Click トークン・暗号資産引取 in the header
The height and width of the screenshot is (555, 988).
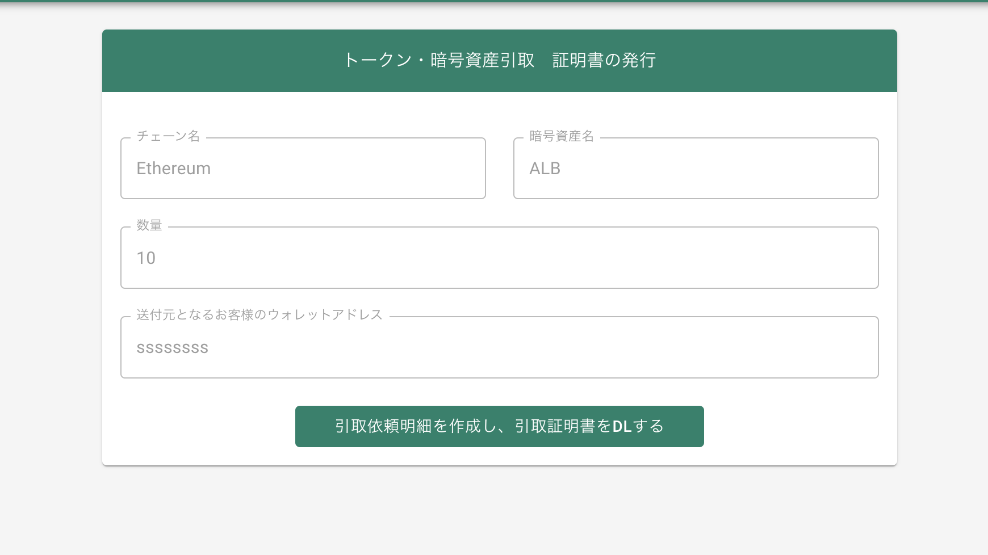pyautogui.click(x=439, y=60)
